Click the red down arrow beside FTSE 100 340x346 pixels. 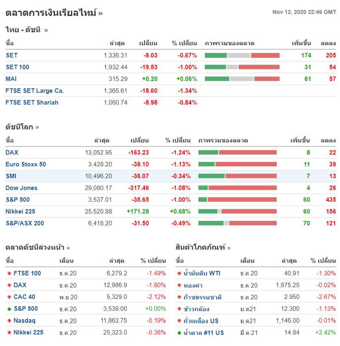(x=9, y=274)
